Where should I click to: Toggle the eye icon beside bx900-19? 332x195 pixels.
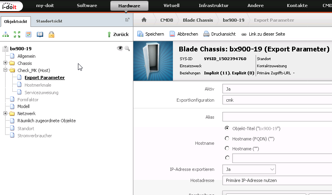click(120, 48)
